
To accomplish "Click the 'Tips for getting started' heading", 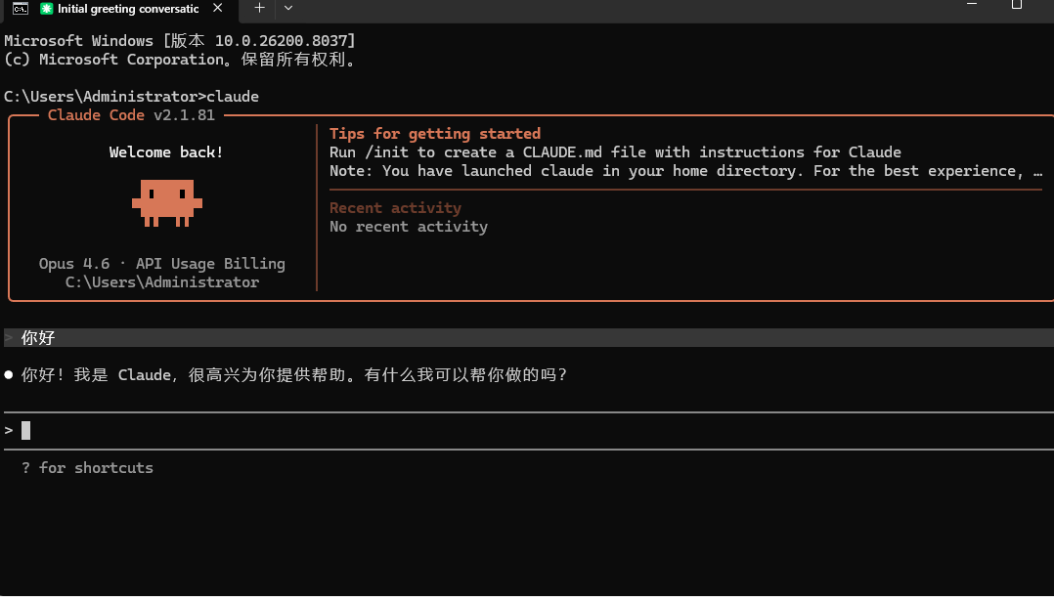I will pyautogui.click(x=435, y=134).
